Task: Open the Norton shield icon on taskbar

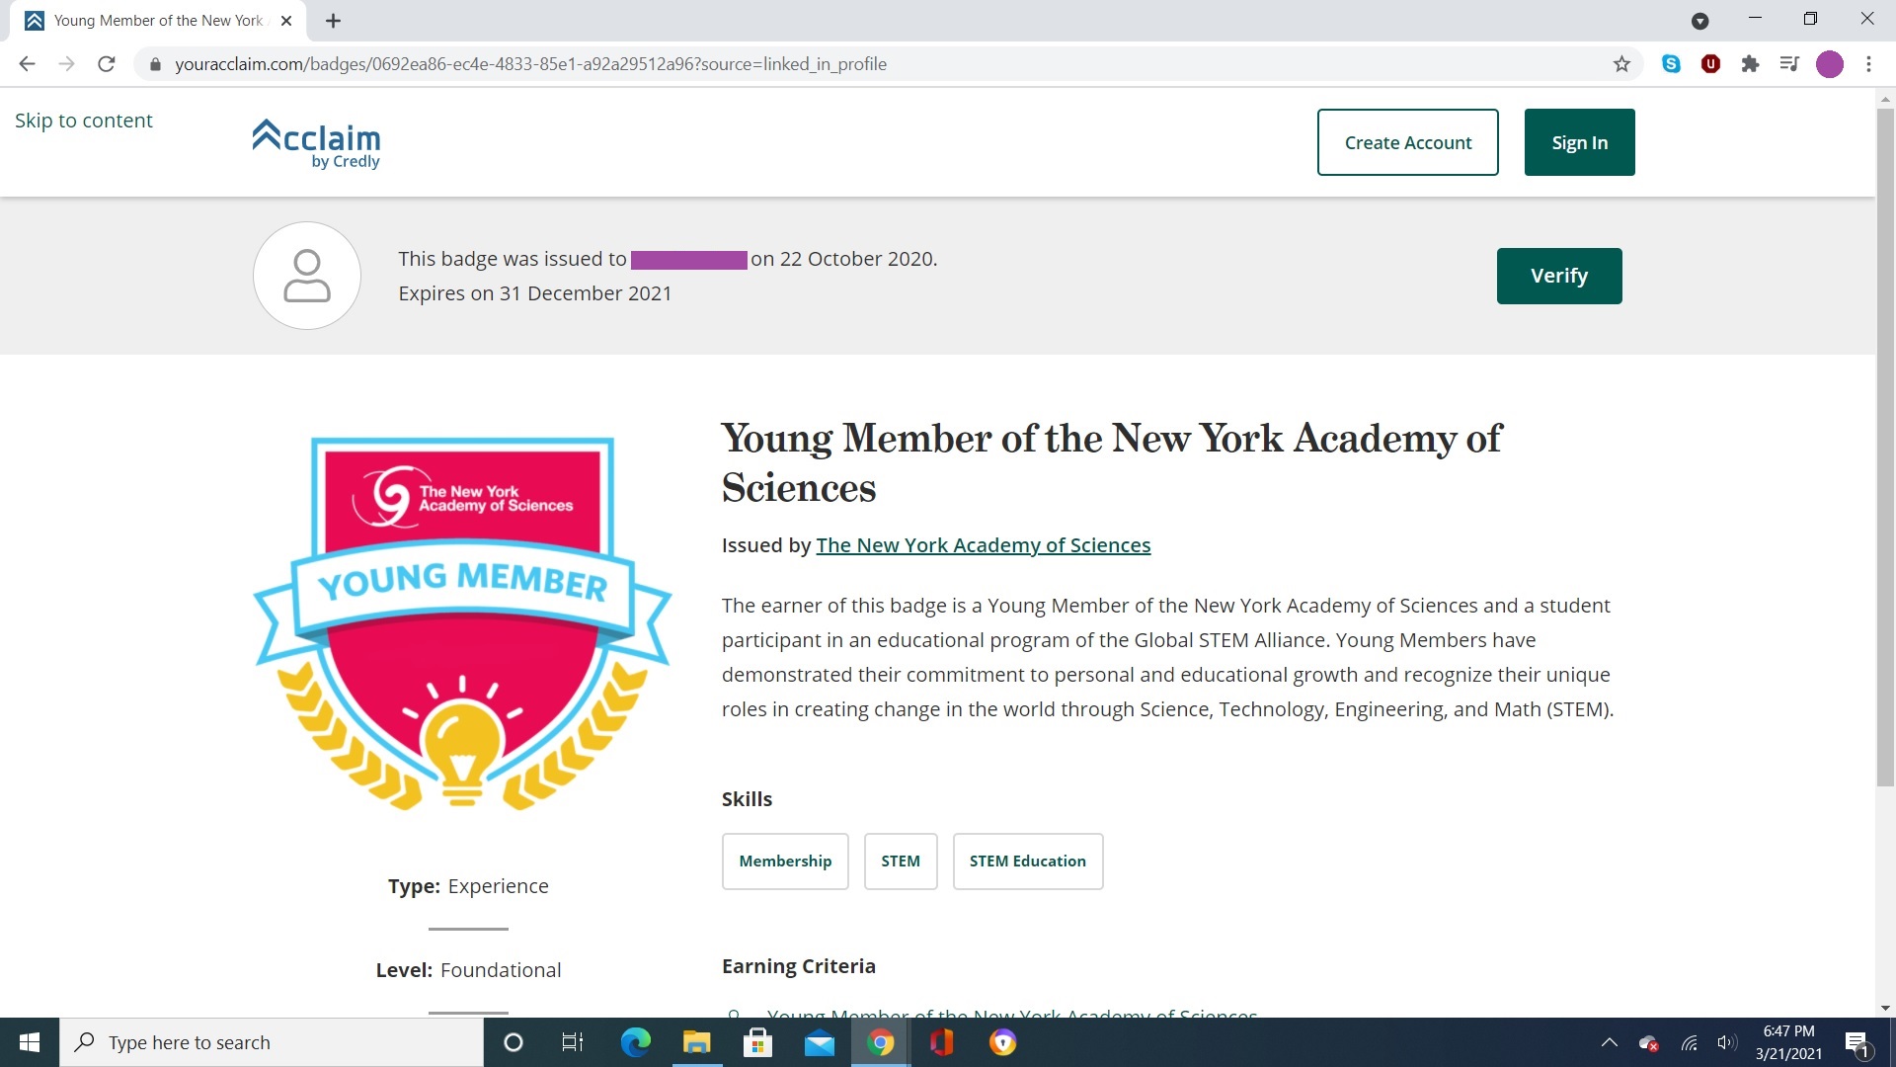Action: (1002, 1042)
